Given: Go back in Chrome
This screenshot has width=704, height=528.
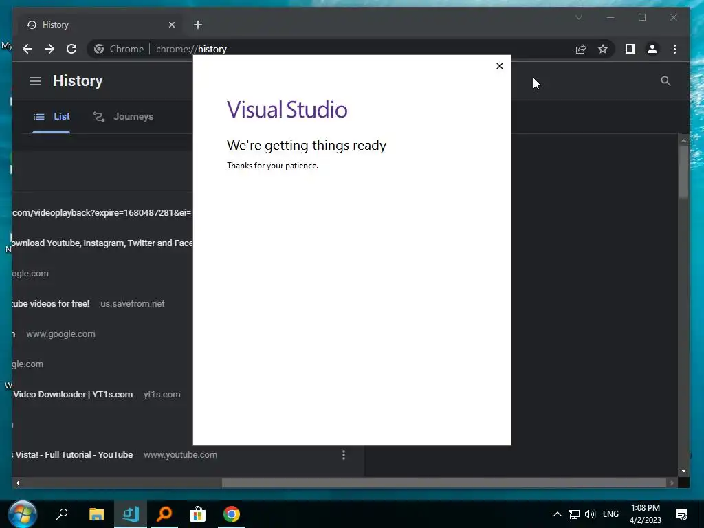Looking at the screenshot, I should (x=27, y=49).
